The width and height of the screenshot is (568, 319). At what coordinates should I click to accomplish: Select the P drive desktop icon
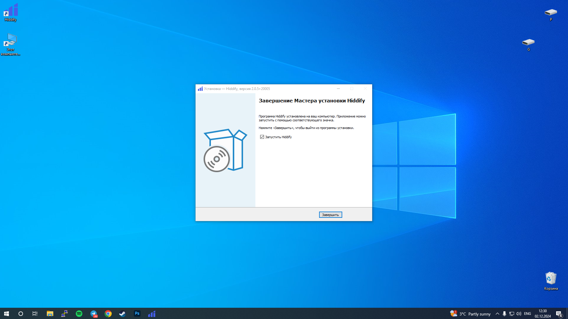pos(551,15)
